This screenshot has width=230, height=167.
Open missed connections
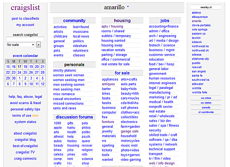pos(68,103)
